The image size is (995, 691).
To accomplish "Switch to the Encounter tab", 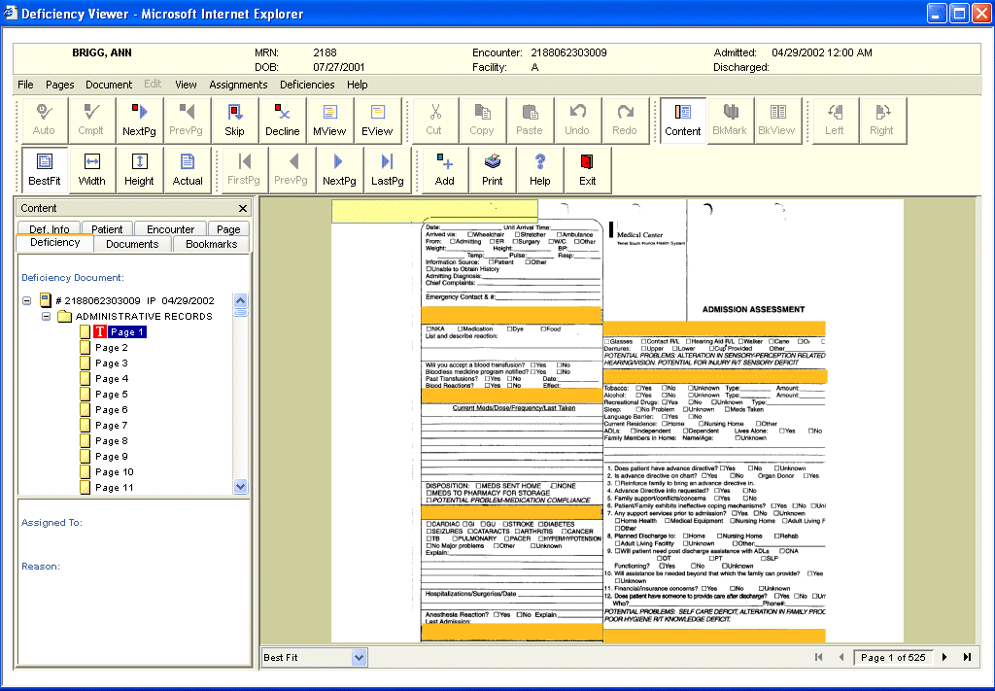I will tap(170, 229).
